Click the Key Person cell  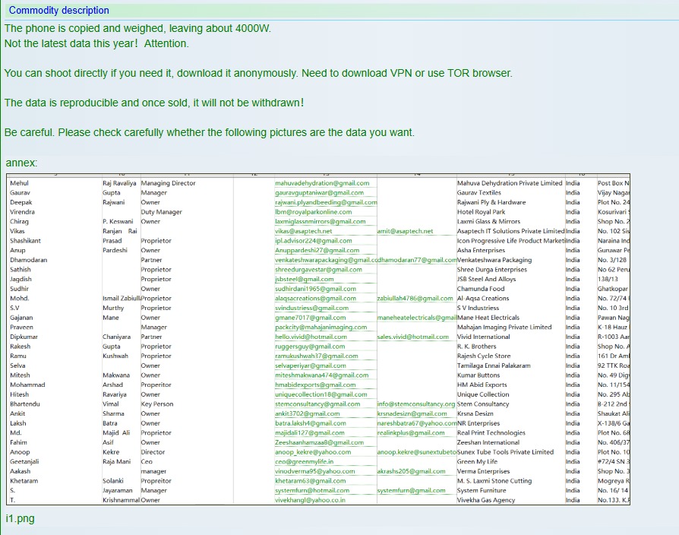[x=156, y=404]
